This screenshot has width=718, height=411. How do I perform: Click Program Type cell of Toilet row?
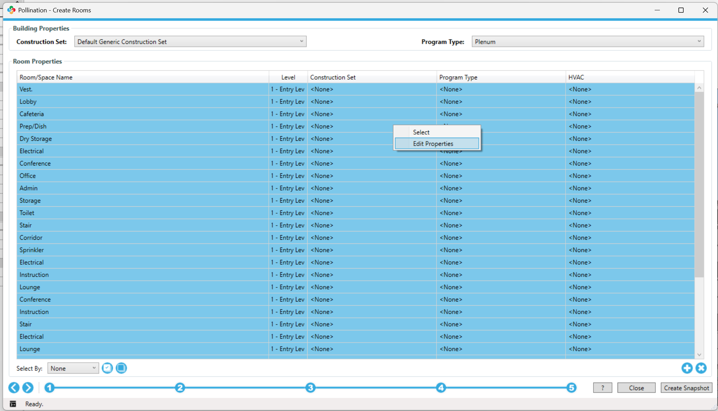coord(501,213)
